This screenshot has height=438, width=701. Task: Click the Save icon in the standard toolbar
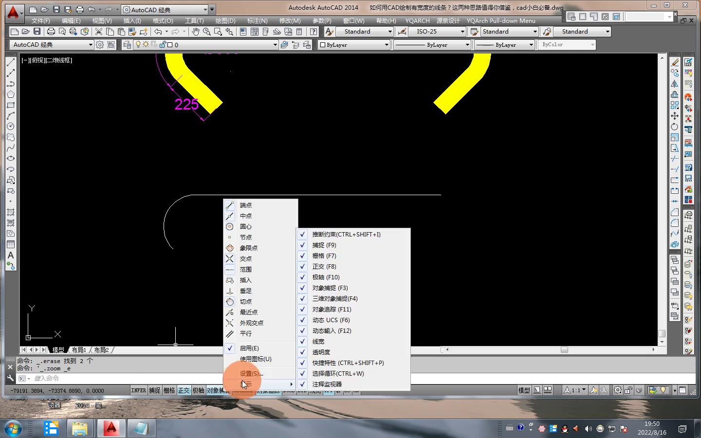click(x=37, y=32)
